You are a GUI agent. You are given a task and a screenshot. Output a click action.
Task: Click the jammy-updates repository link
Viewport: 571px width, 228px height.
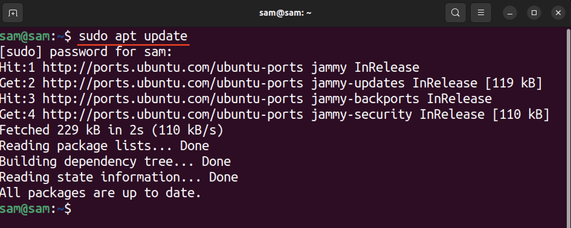[x=172, y=83]
